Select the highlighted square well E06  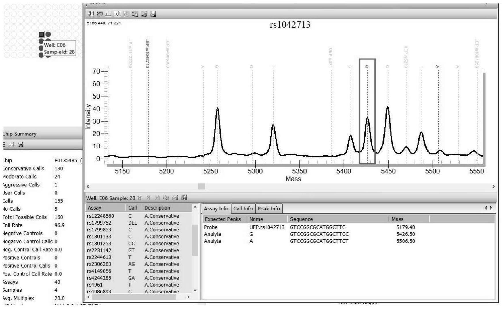click(41, 34)
